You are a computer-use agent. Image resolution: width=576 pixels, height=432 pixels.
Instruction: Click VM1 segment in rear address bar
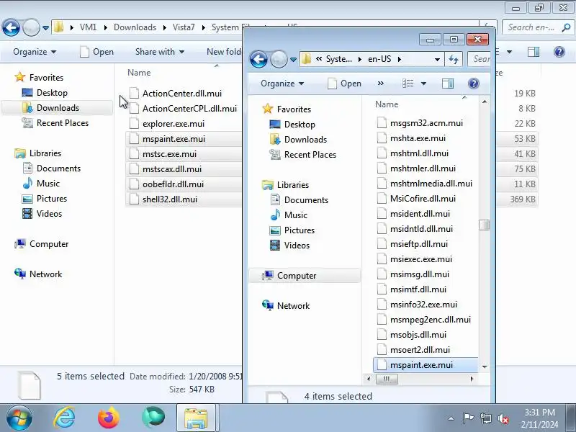click(88, 27)
